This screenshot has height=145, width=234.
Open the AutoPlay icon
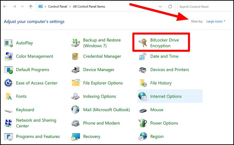click(x=8, y=43)
